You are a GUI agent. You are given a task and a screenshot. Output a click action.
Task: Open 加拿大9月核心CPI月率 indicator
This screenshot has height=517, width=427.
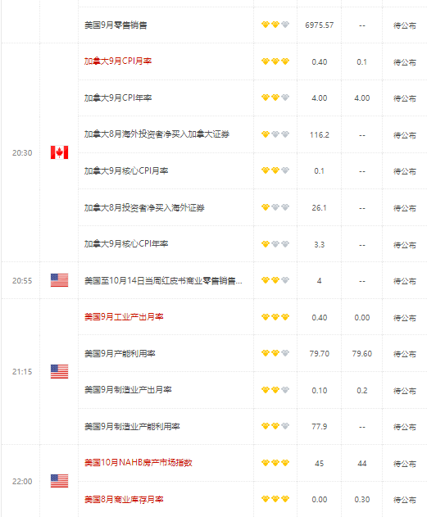126,170
